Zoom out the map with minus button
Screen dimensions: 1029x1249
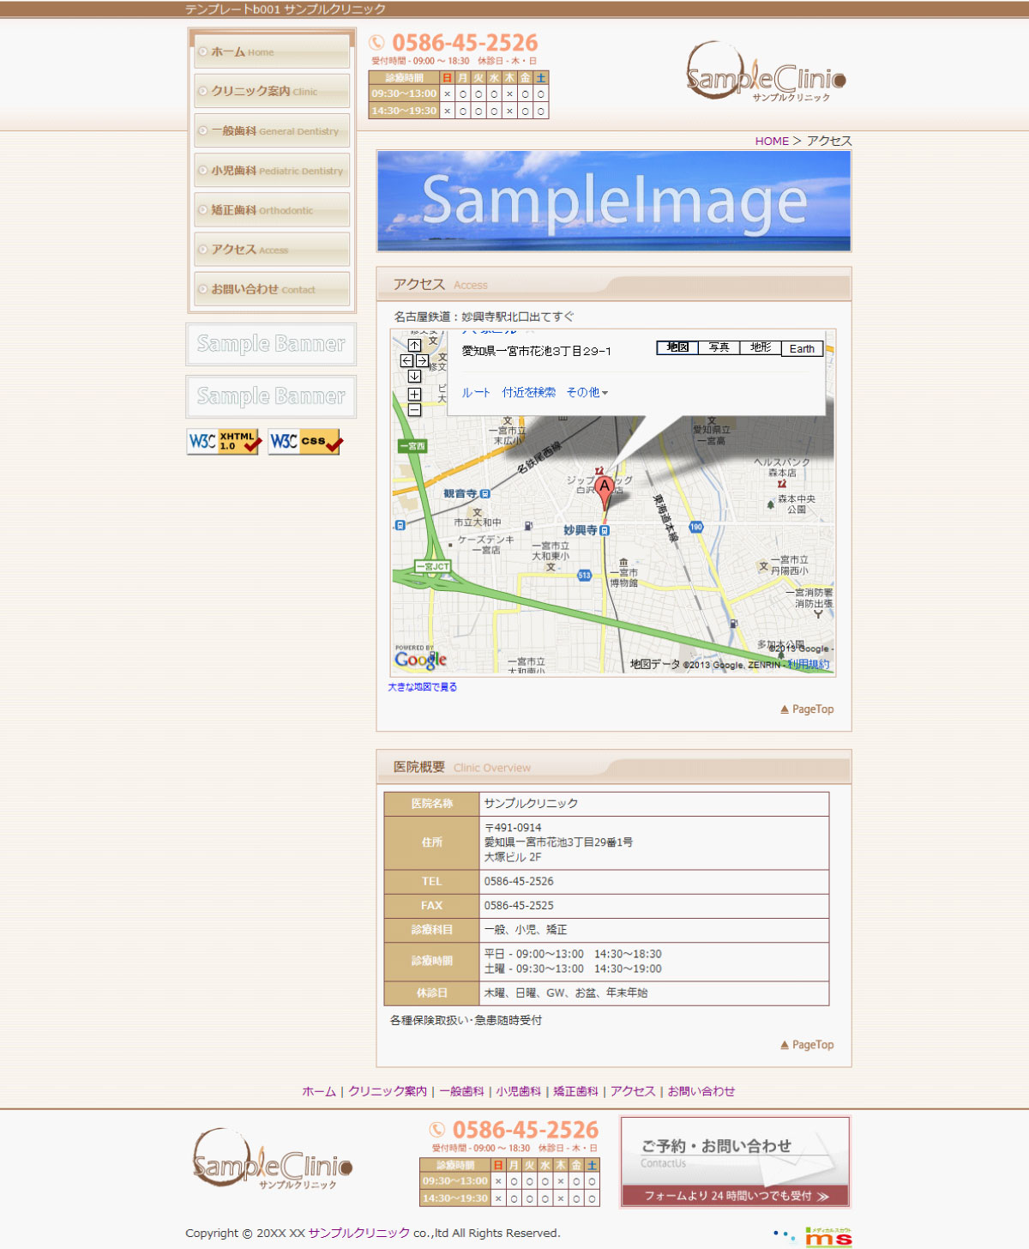click(x=414, y=410)
